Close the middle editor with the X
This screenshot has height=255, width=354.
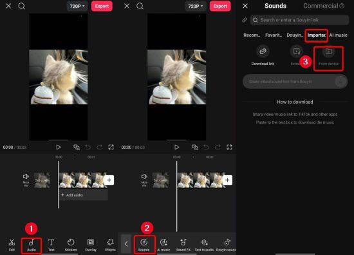tap(127, 6)
